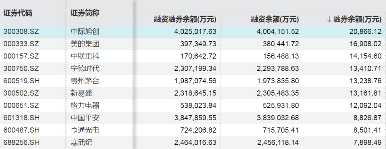386x149 pixels.
Task: Sort by 融券余额(万元) column header
Action: click(357, 19)
